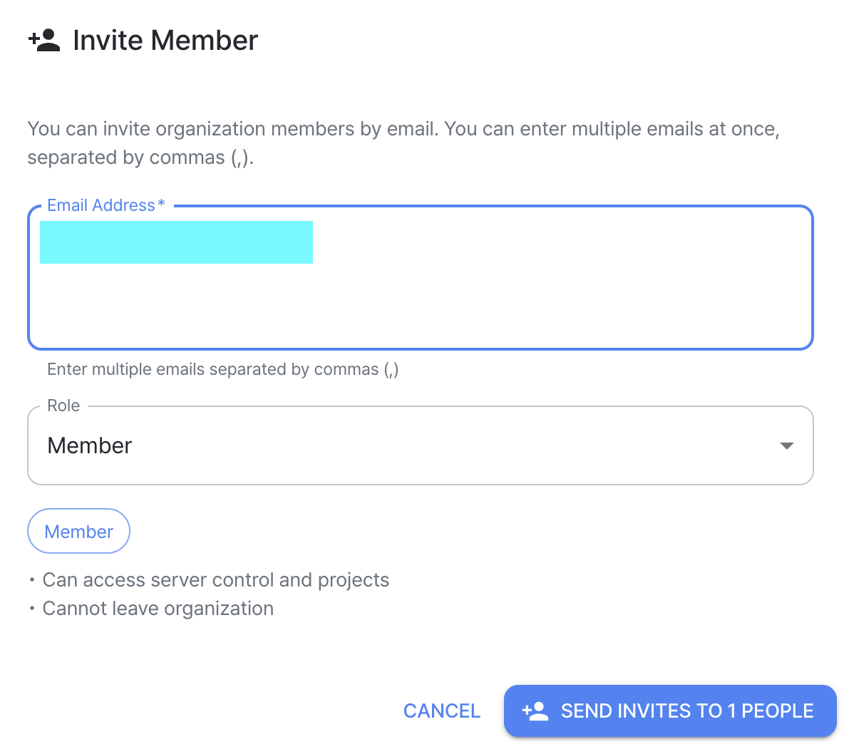844x744 pixels.
Task: Click the add-person icon beside Invite Member
Action: click(x=44, y=41)
